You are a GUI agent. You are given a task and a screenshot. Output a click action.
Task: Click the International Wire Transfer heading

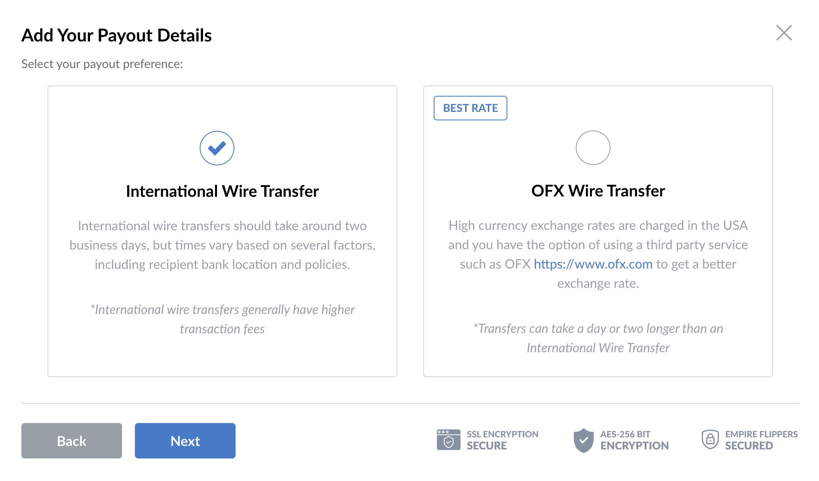pyautogui.click(x=222, y=191)
